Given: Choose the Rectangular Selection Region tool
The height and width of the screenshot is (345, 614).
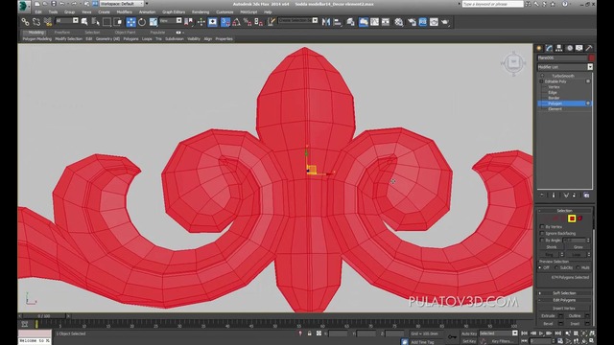Looking at the screenshot, I should click(x=106, y=22).
